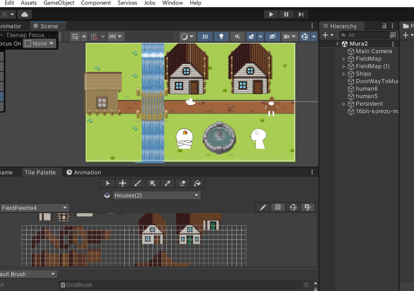Image resolution: width=414 pixels, height=291 pixels.
Task: Collapse the Mura2 scene arrow
Action: tap(337, 44)
